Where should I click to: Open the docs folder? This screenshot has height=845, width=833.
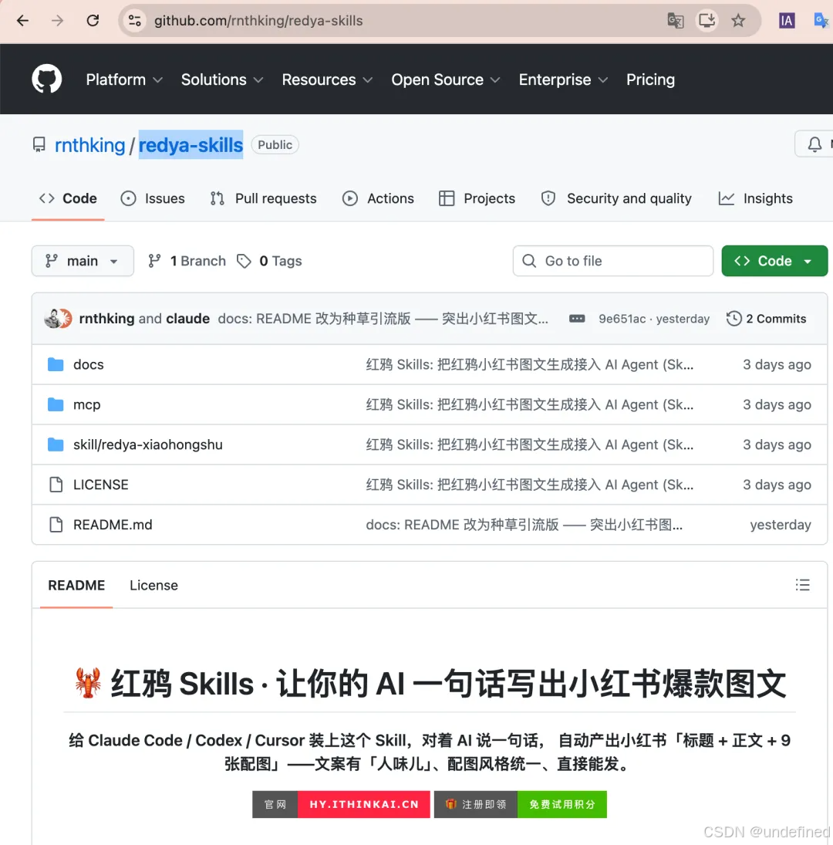pos(88,364)
